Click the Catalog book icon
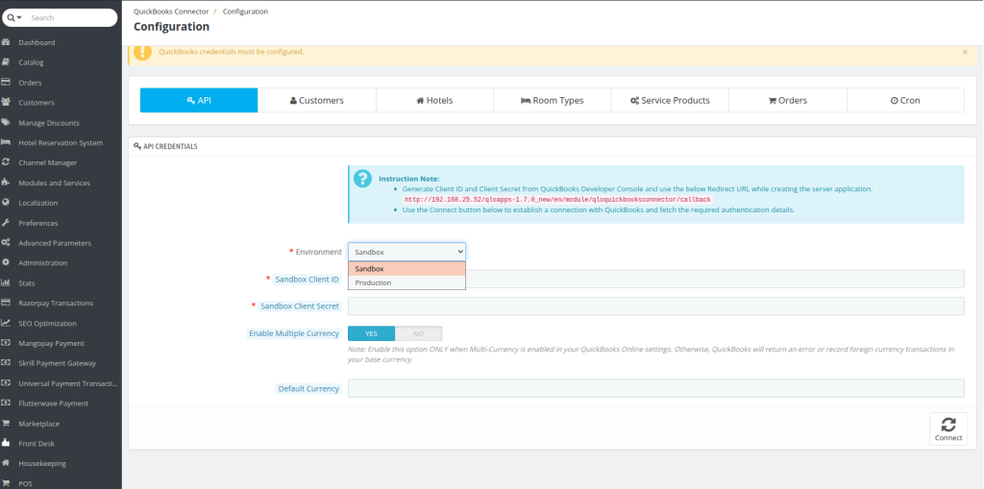 (x=6, y=62)
